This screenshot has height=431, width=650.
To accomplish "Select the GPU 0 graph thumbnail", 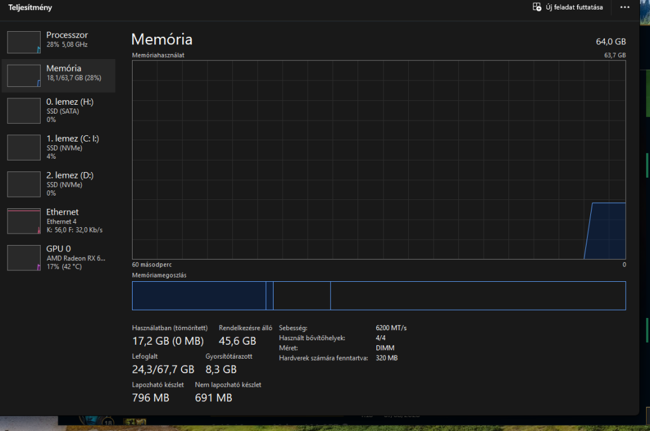I will (x=23, y=258).
